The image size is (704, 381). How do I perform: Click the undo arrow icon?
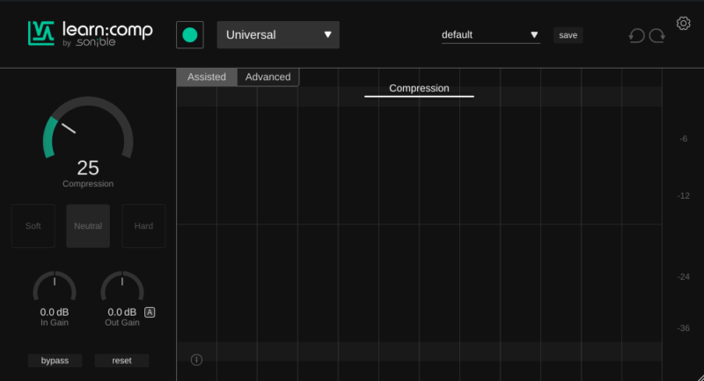pos(635,35)
